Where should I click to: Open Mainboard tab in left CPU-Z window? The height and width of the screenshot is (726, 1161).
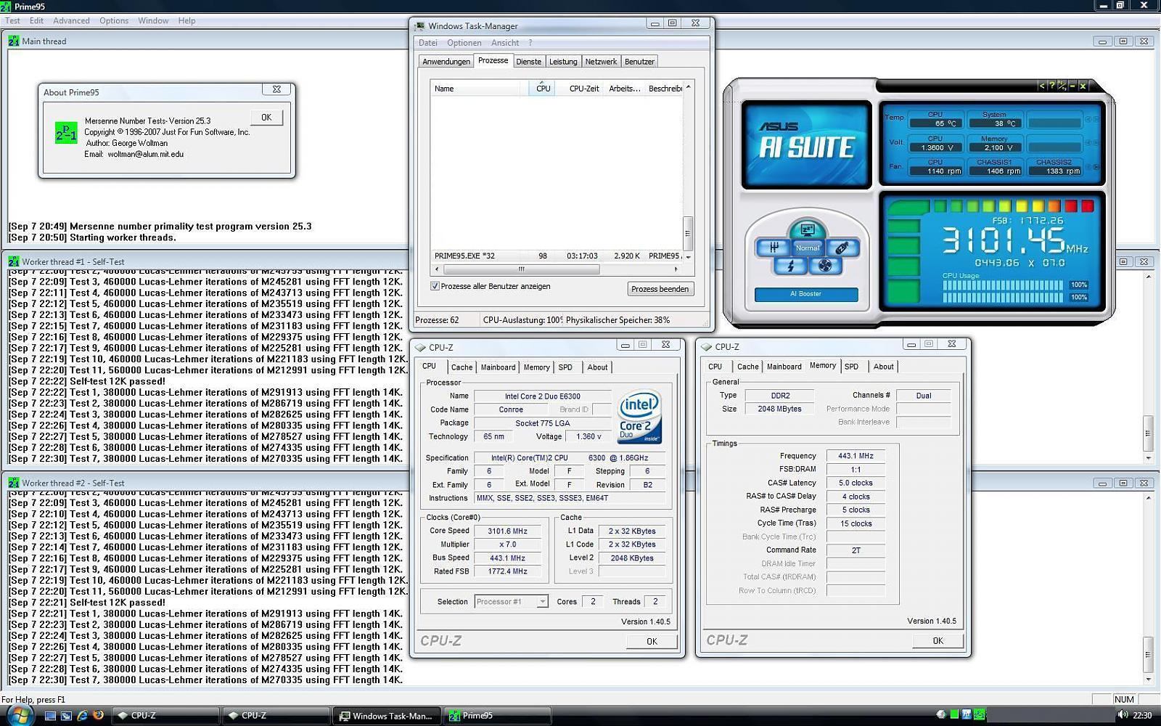pyautogui.click(x=498, y=367)
